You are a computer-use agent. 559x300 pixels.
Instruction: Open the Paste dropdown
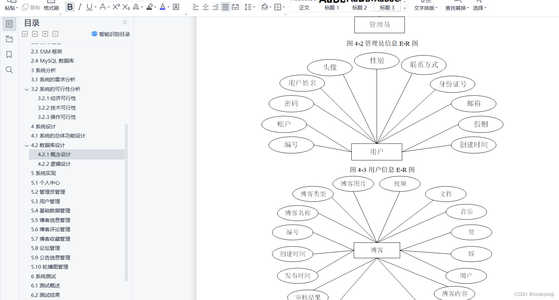click(11, 8)
